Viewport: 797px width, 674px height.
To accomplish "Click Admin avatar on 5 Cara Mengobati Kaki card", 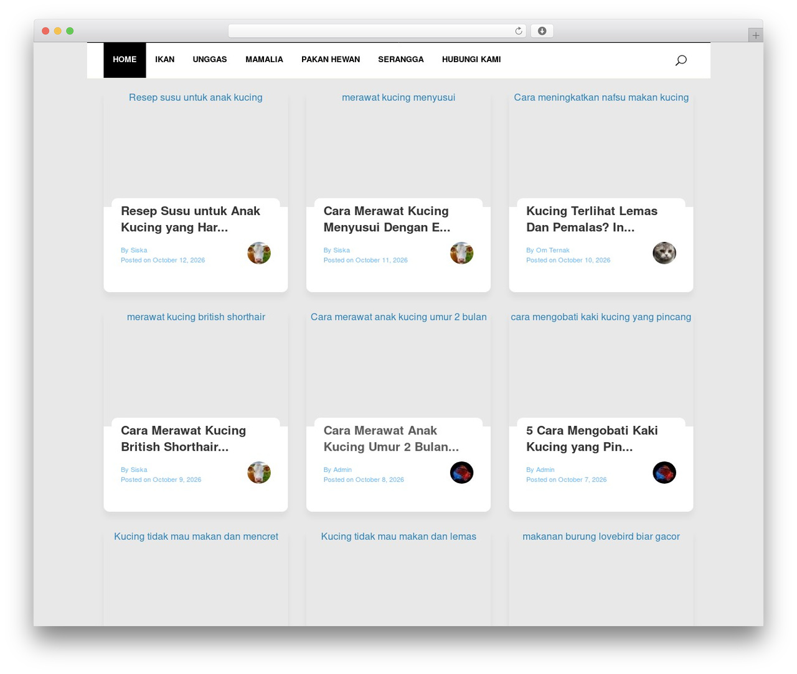I will coord(664,473).
